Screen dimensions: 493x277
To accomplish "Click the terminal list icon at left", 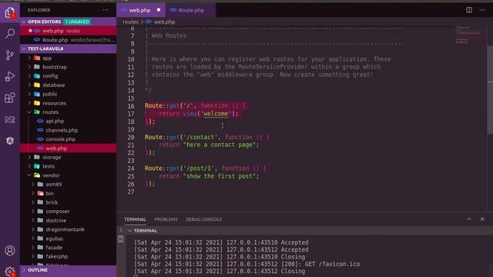I will [120, 239].
